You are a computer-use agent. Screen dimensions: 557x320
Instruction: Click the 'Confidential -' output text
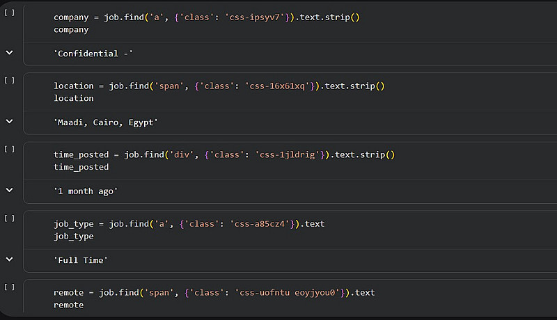(93, 54)
